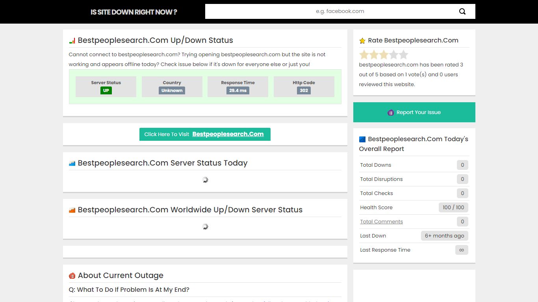Rate the site four stars

click(x=393, y=55)
